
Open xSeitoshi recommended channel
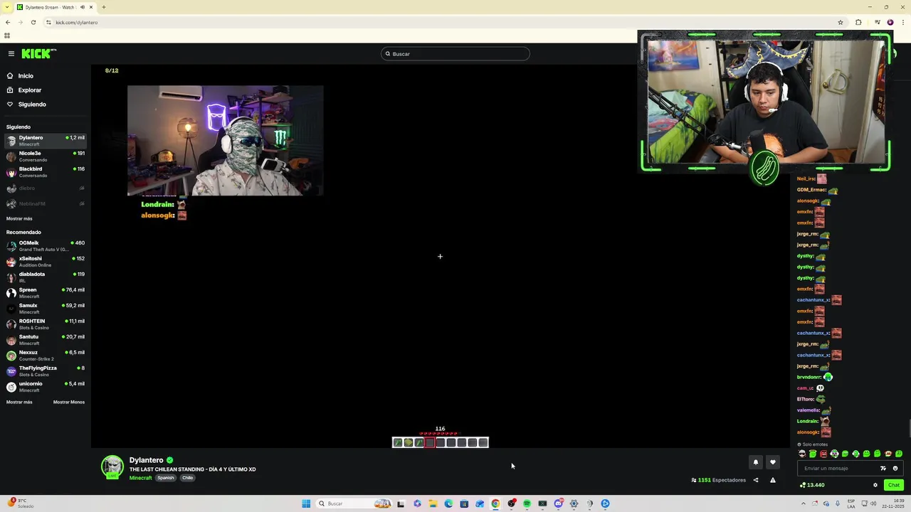46,262
